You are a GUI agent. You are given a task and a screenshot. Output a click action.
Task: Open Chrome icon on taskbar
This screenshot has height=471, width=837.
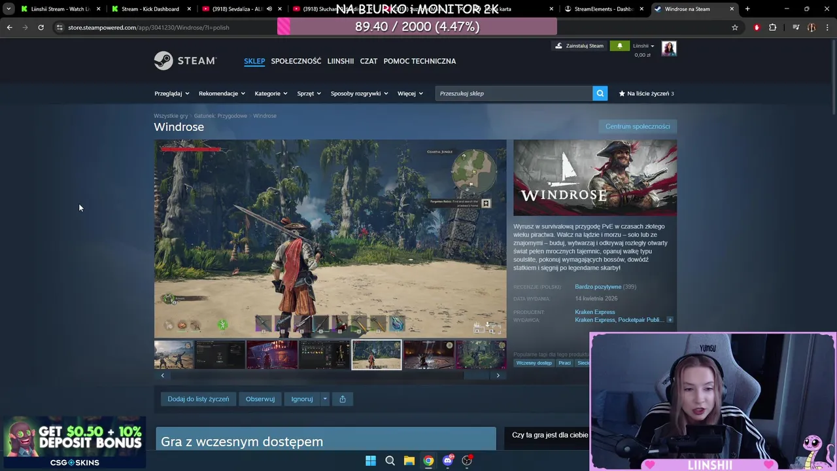pos(428,461)
